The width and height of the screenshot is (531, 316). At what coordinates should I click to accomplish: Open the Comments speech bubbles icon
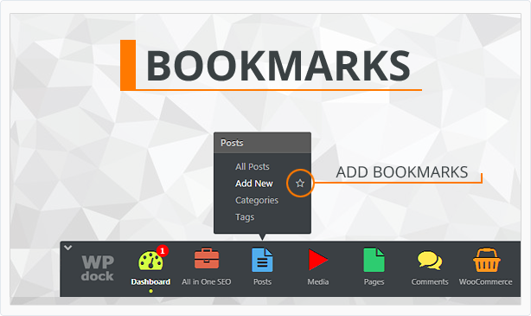(430, 261)
